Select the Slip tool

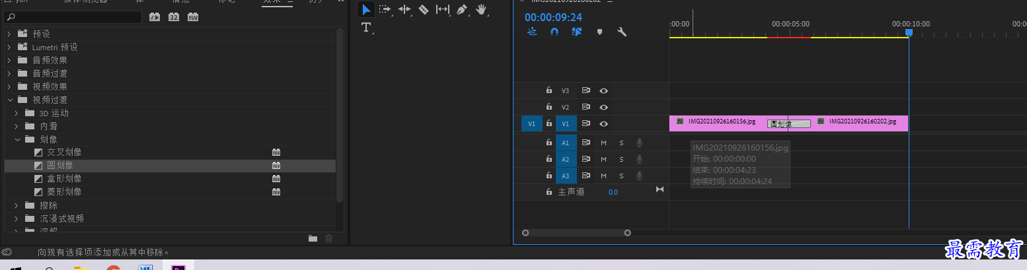[443, 10]
